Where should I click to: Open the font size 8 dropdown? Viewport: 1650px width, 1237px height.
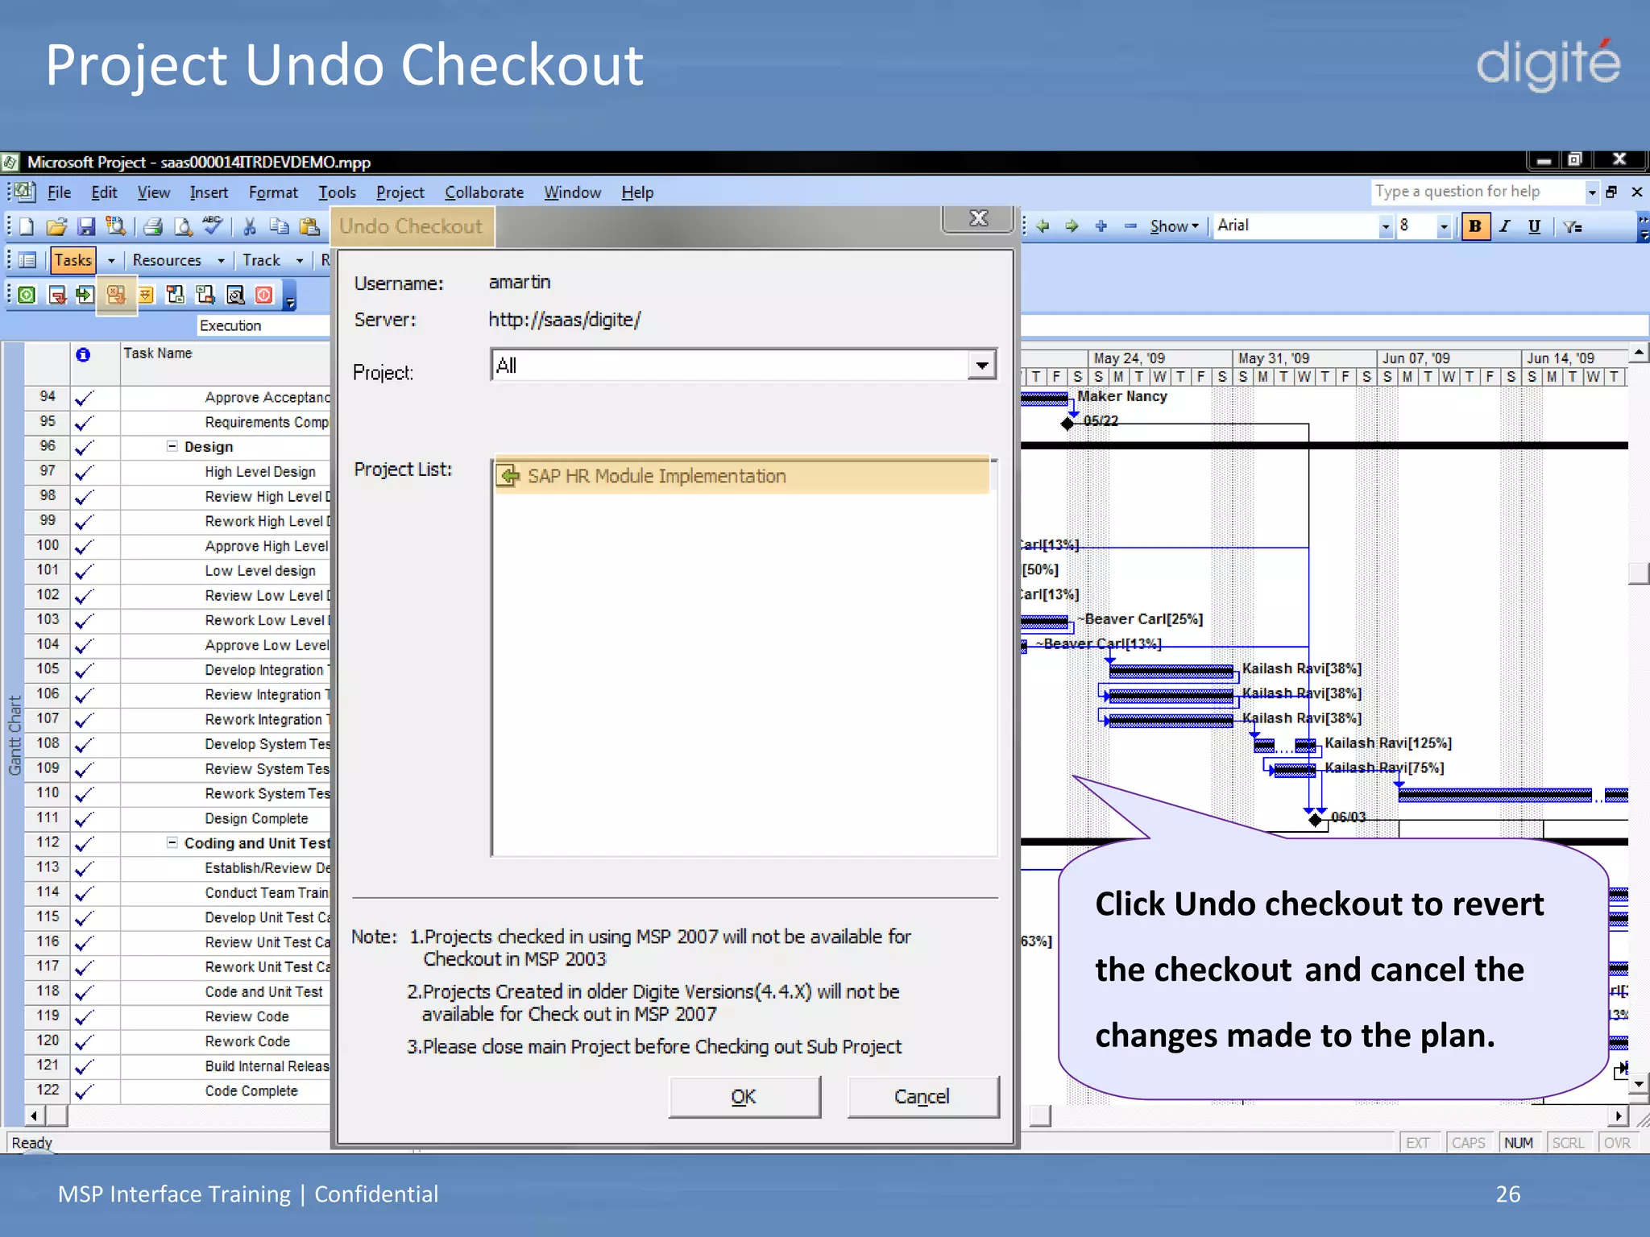[x=1444, y=226]
